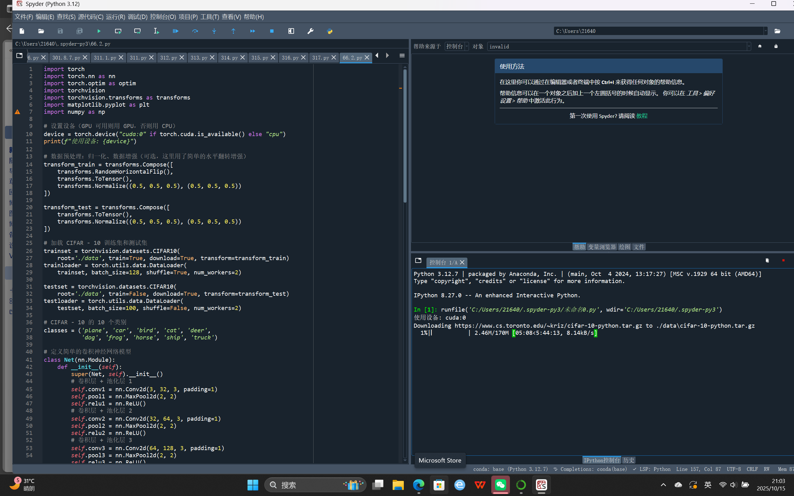Click the red interrupt kernel button
The image size is (794, 496).
tap(783, 260)
